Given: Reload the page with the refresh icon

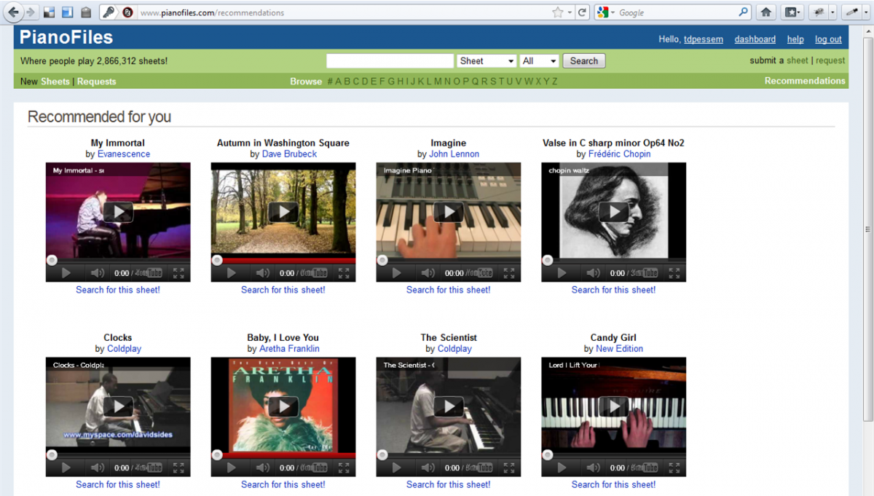Looking at the screenshot, I should 582,12.
